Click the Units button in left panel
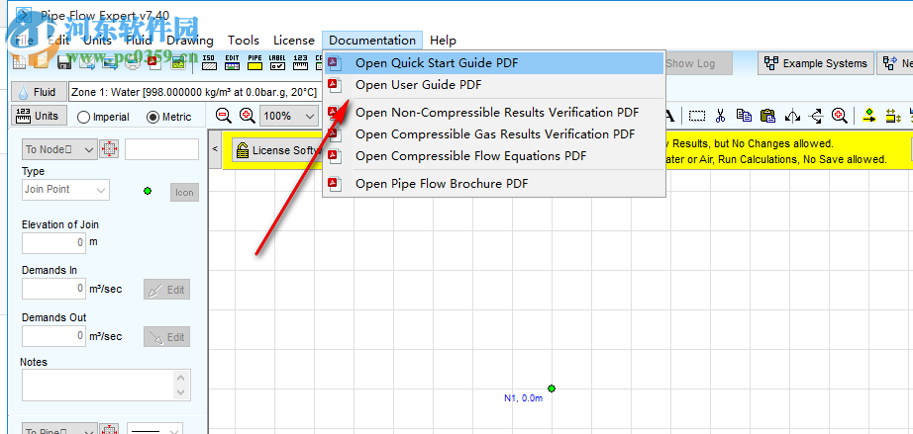 [39, 116]
